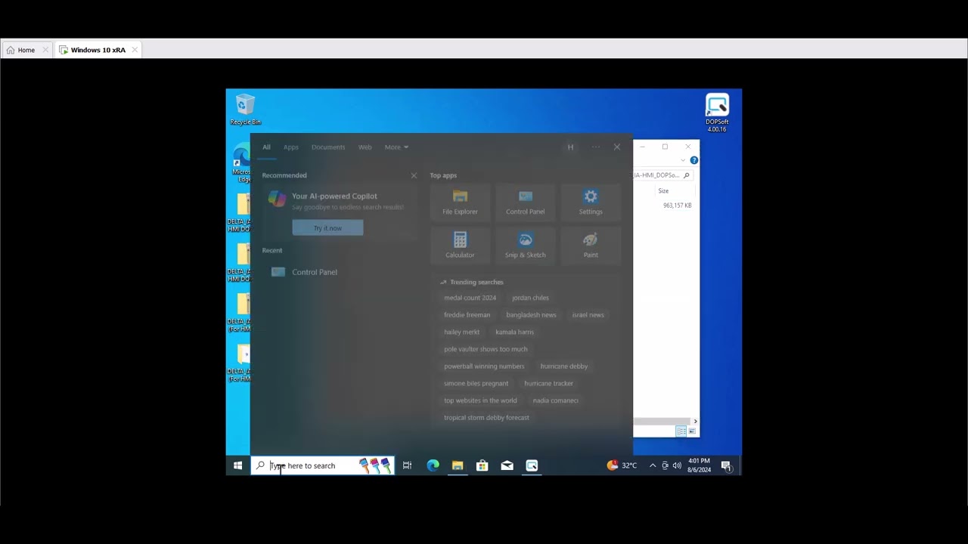Search trending 'hurricane tracker'
Viewport: 968px width, 544px height.
[548, 383]
